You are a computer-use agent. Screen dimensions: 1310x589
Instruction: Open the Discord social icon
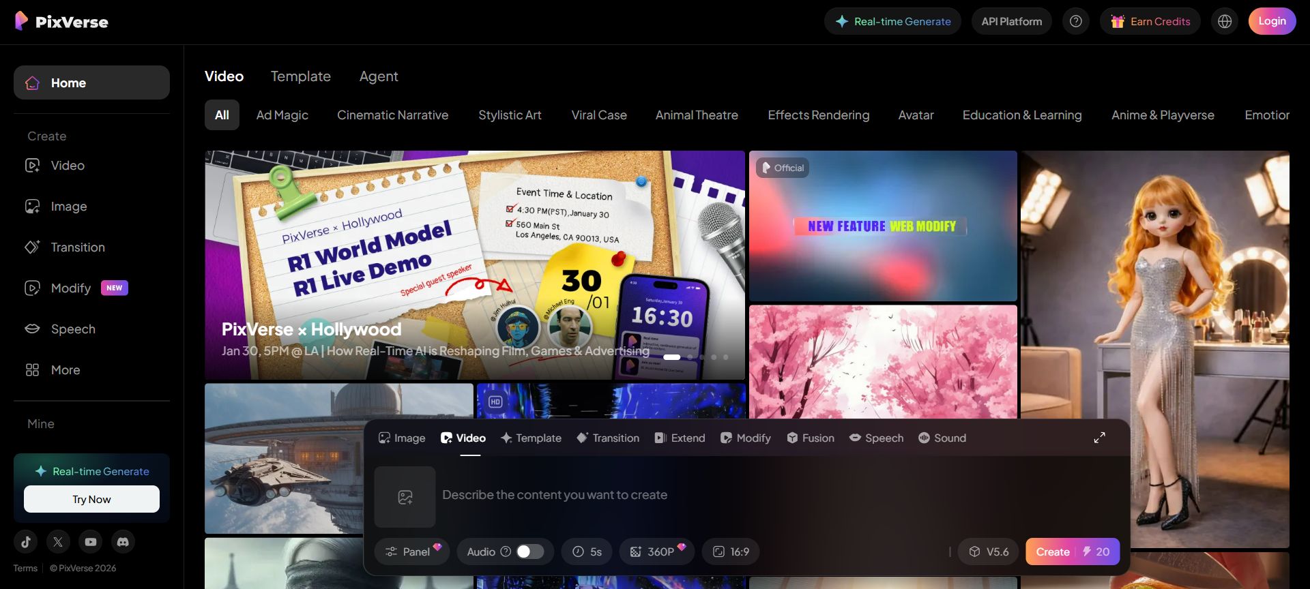tap(123, 542)
